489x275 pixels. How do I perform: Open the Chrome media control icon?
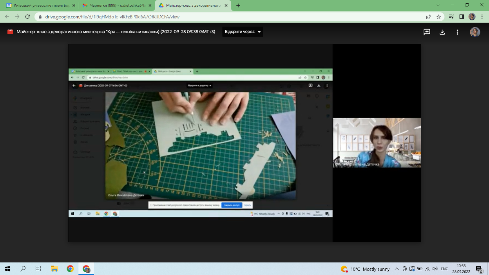(451, 17)
